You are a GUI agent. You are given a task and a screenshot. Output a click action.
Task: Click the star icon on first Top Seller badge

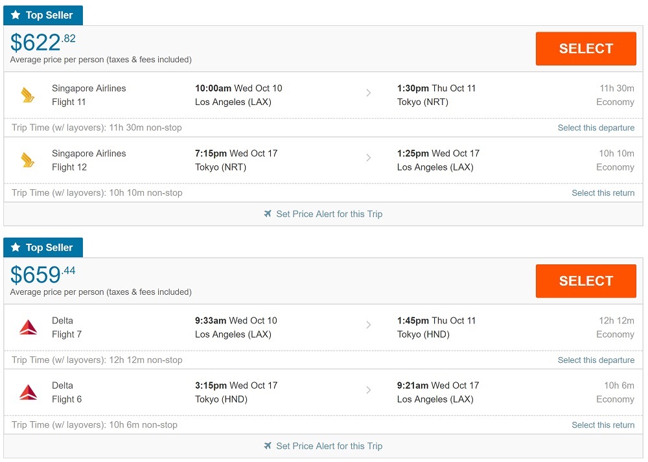pos(16,15)
